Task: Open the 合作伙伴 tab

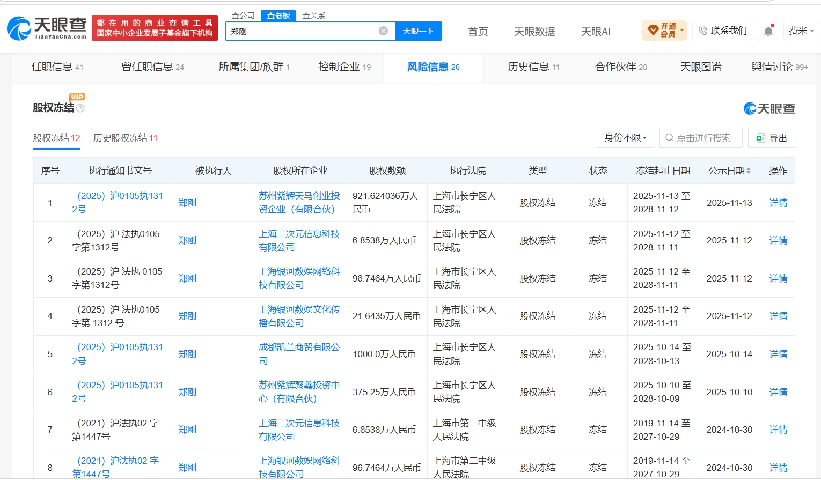Action: pyautogui.click(x=621, y=67)
